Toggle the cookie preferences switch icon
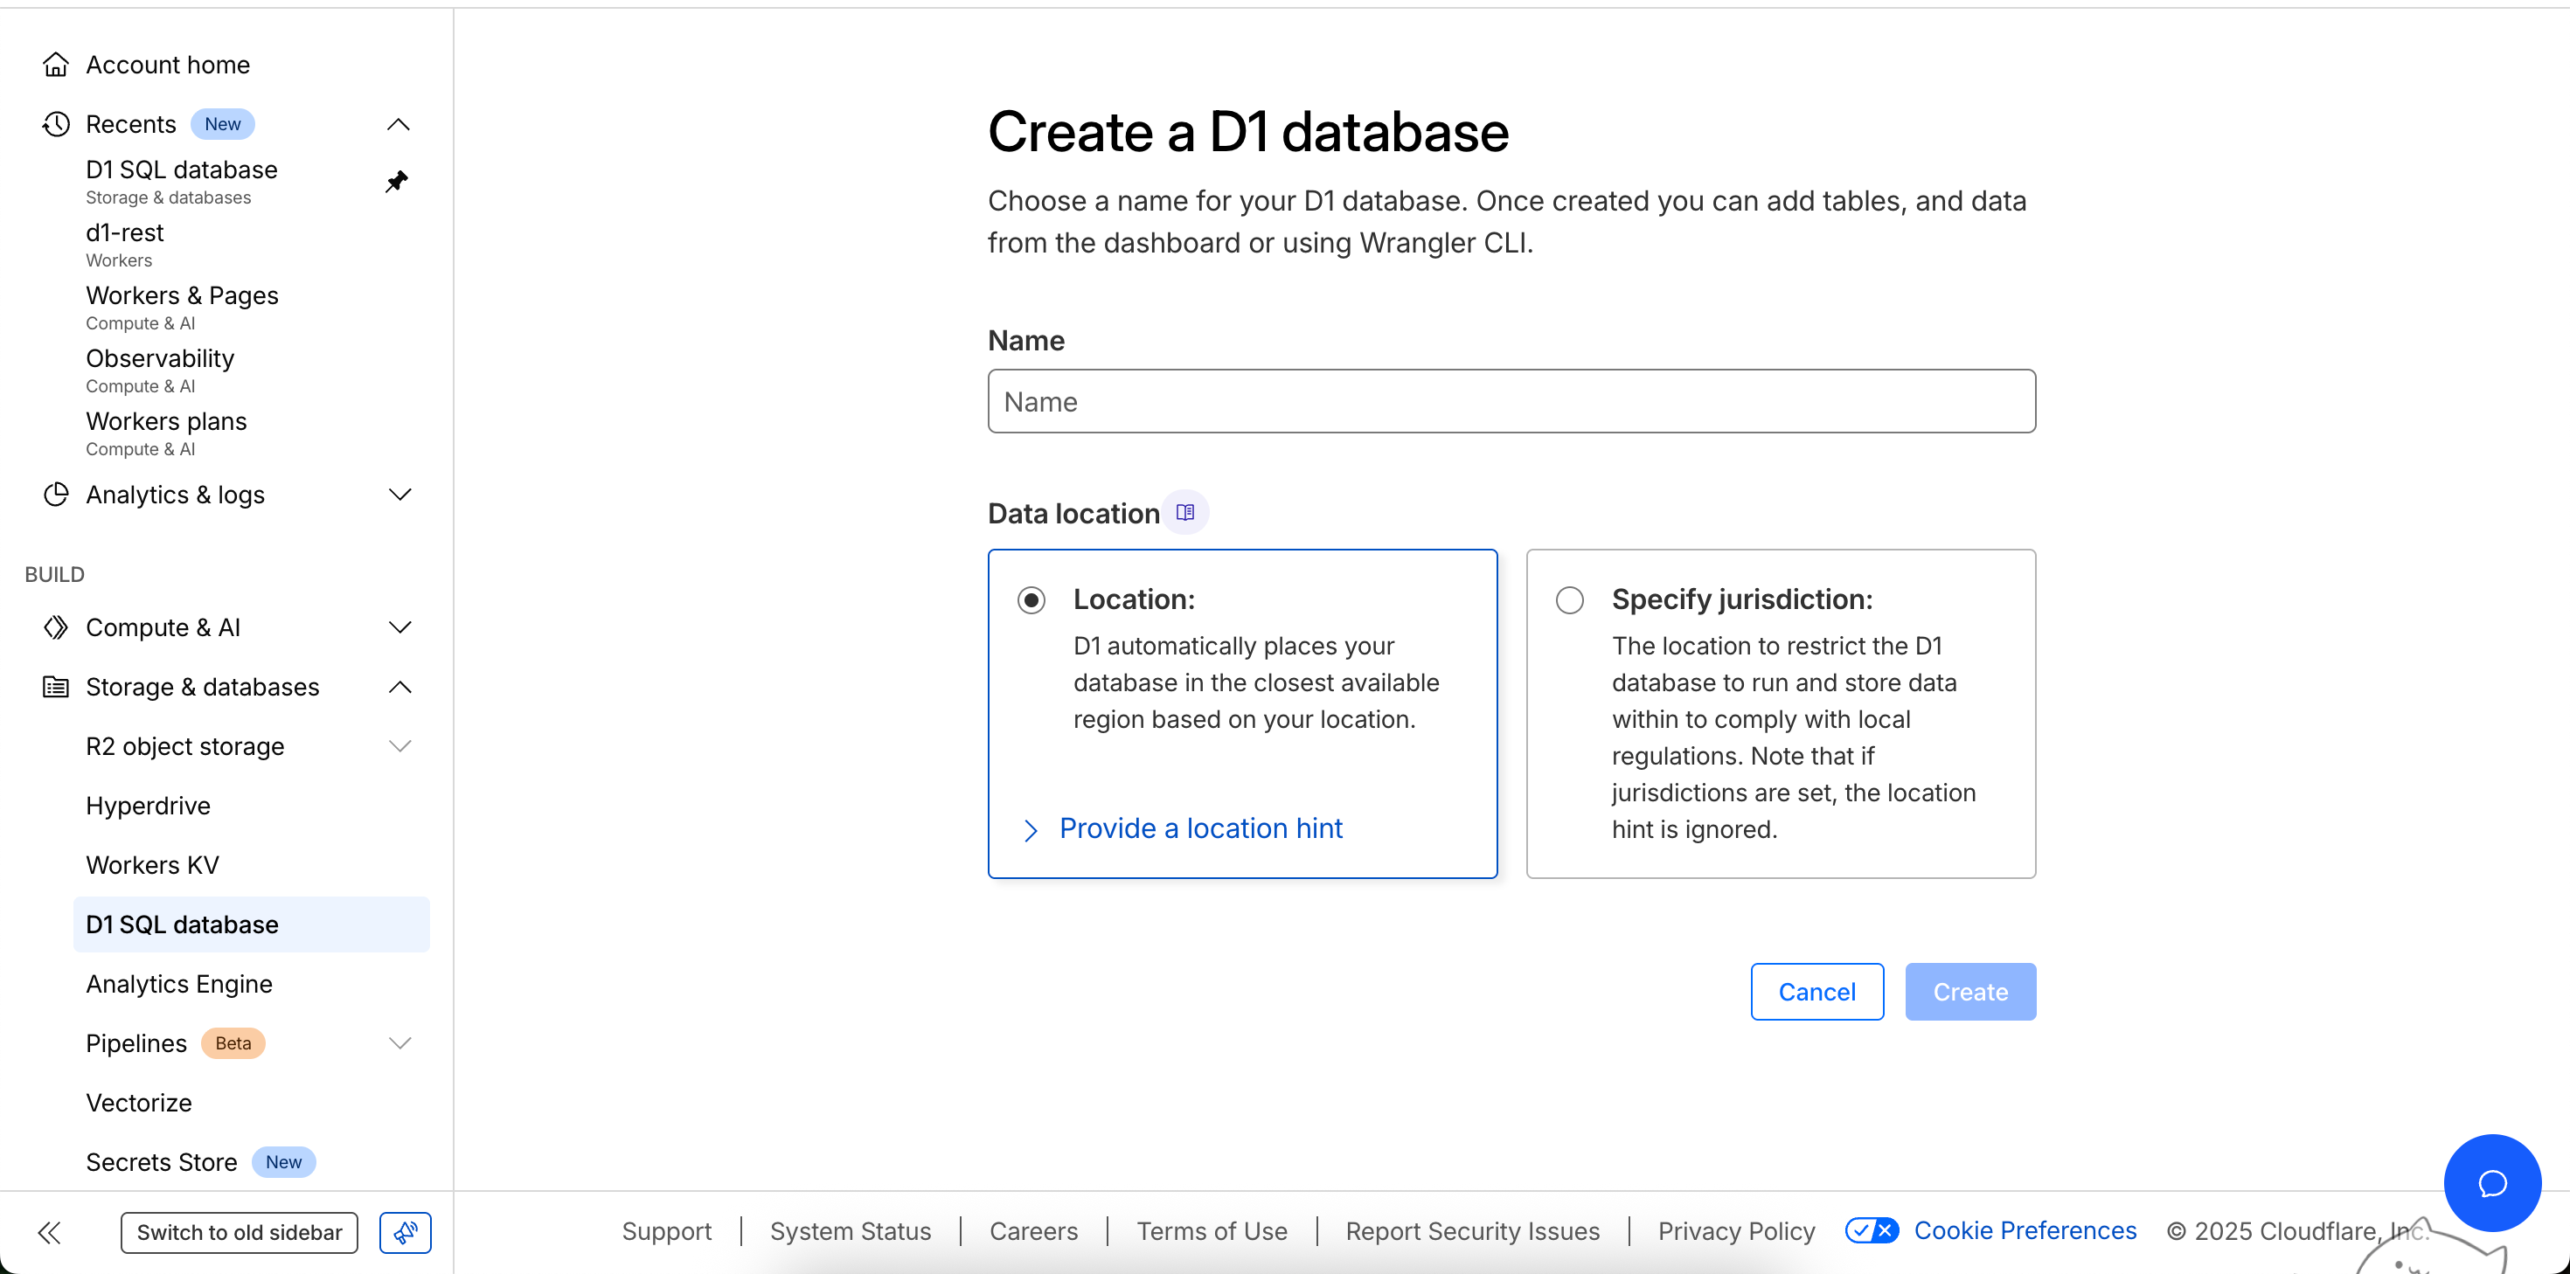This screenshot has width=2570, height=1274. [1871, 1230]
